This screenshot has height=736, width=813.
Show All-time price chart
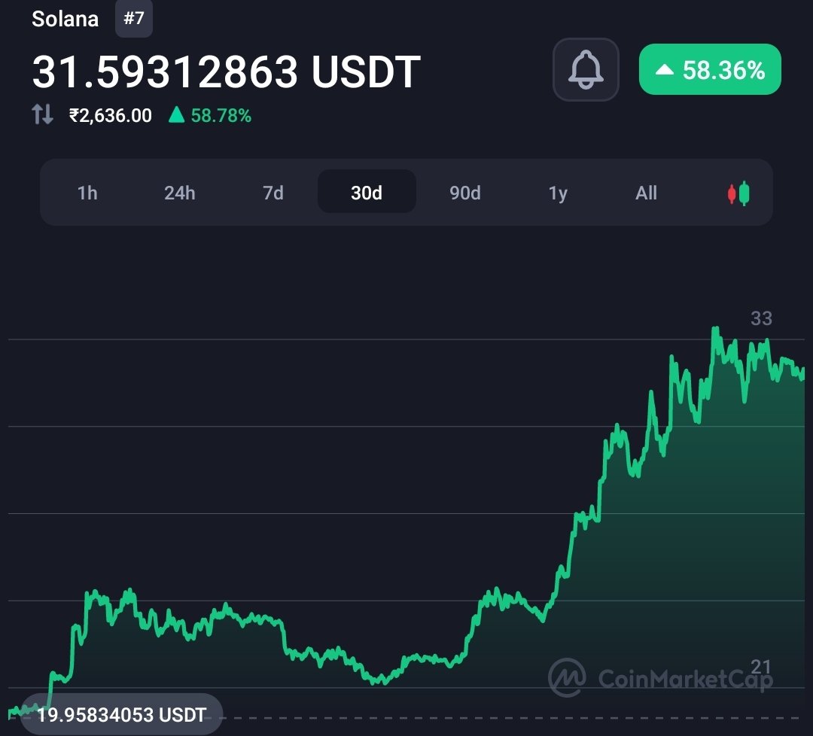pyautogui.click(x=646, y=193)
